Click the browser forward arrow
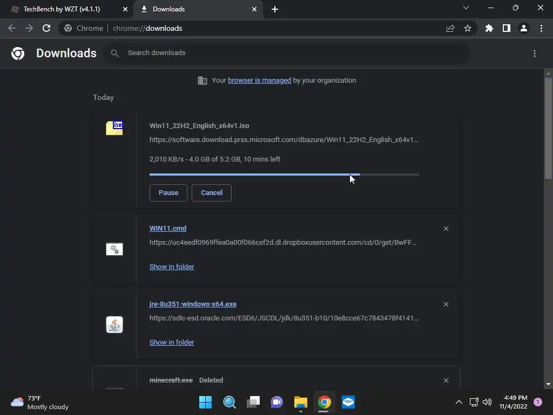The width and height of the screenshot is (553, 415). tap(29, 28)
